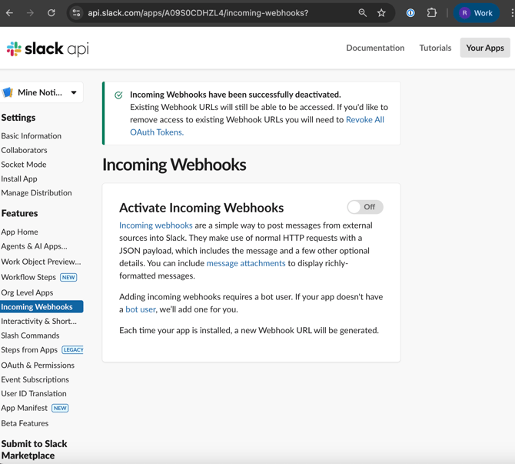
Task: Open the Chrome three-dot menu
Action: pos(511,13)
